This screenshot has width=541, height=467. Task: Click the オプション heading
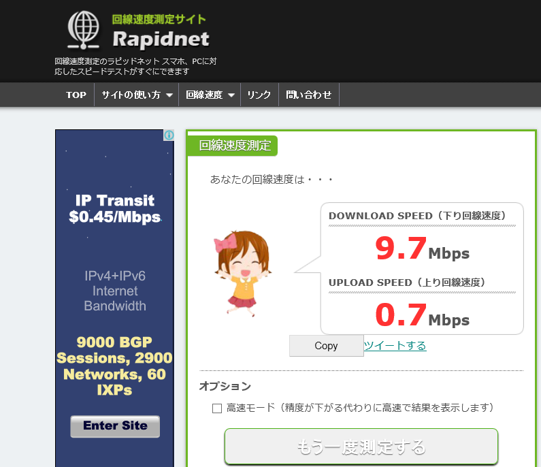pyautogui.click(x=225, y=386)
